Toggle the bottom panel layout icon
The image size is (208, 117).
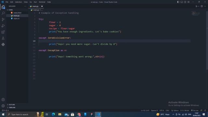pos(182,2)
